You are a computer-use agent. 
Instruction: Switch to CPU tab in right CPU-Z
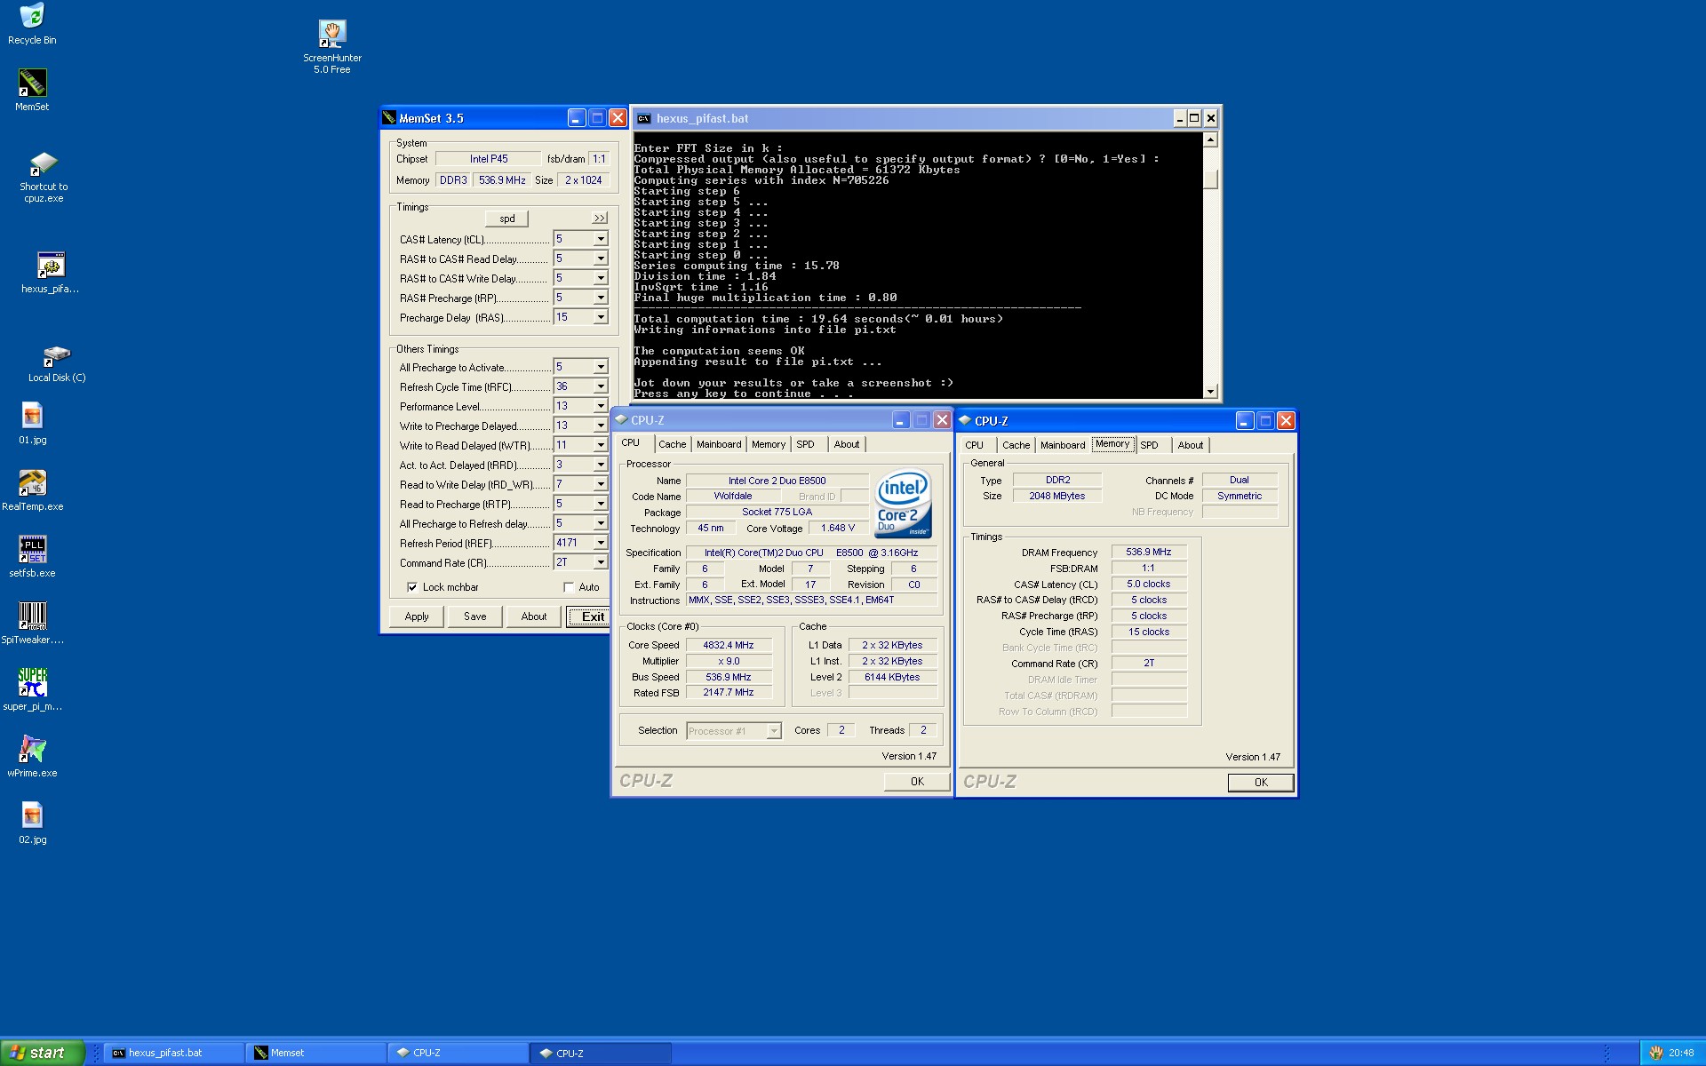974,445
